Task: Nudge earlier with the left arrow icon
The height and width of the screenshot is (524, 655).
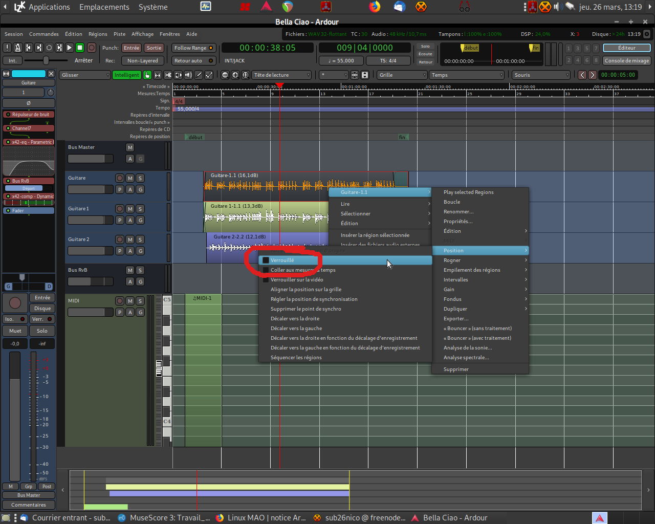Action: (582, 75)
